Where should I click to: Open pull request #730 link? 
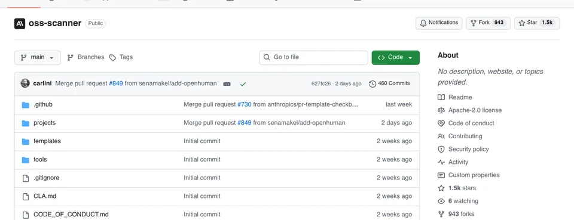[244, 105]
